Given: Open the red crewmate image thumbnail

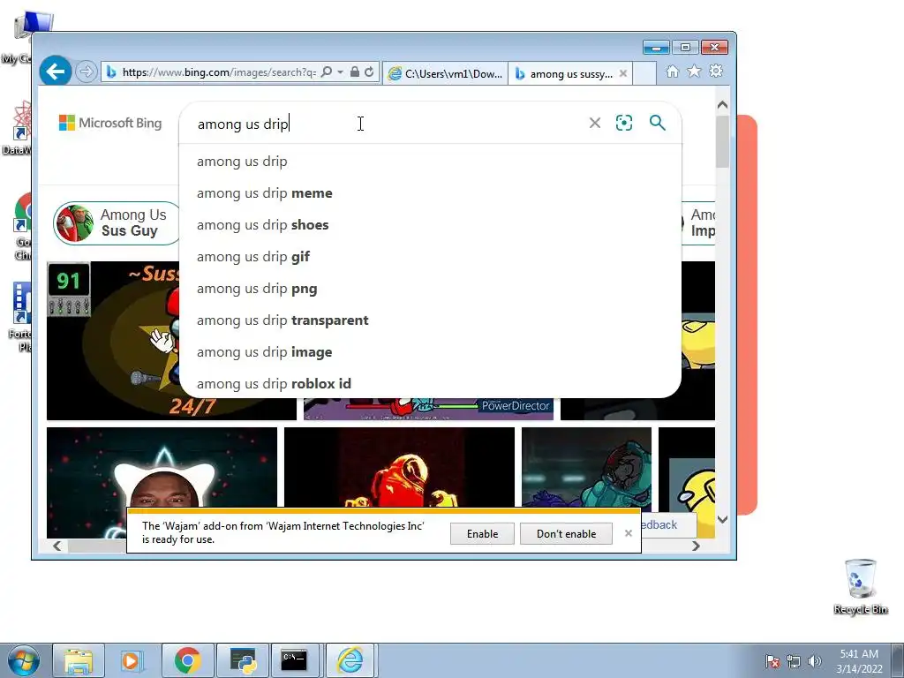Looking at the screenshot, I should click(x=399, y=468).
